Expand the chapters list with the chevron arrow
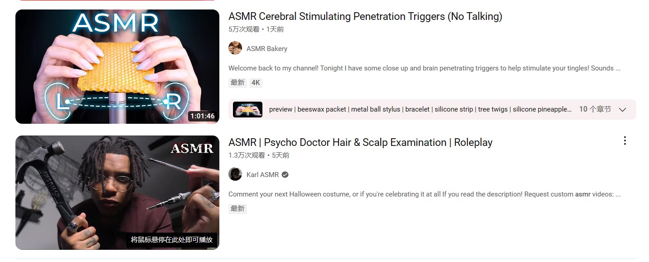This screenshot has height=262, width=649. (x=622, y=110)
